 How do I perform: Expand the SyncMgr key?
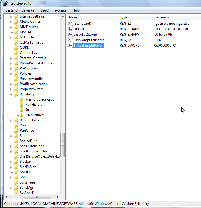pyautogui.click(x=11, y=188)
